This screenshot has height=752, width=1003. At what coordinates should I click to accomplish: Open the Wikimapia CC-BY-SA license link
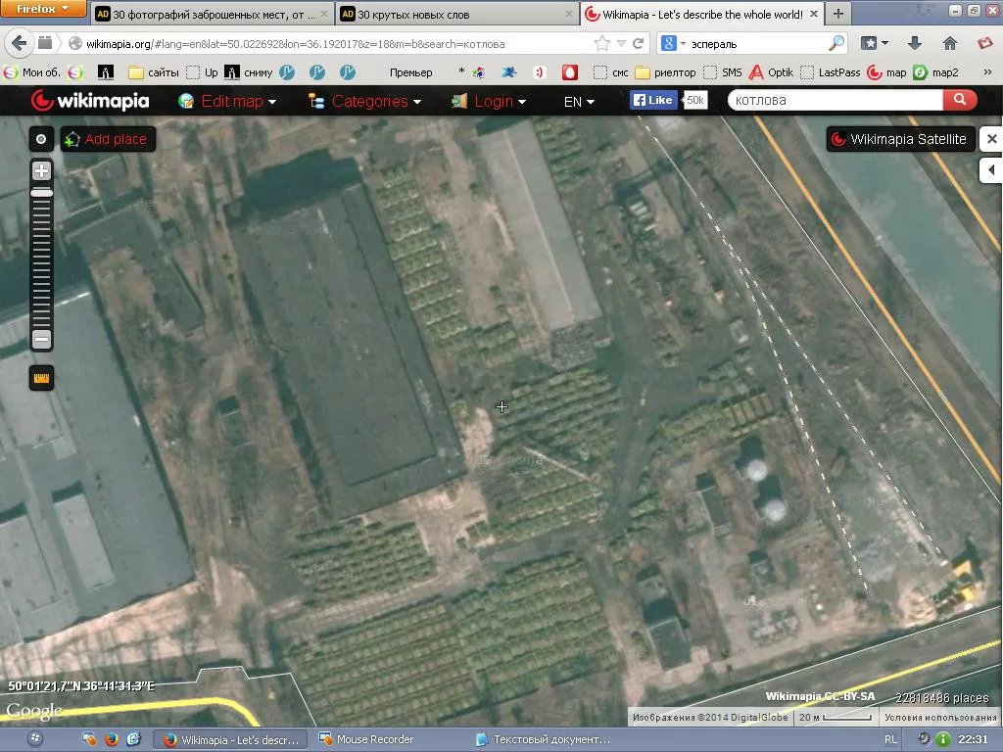click(x=820, y=696)
